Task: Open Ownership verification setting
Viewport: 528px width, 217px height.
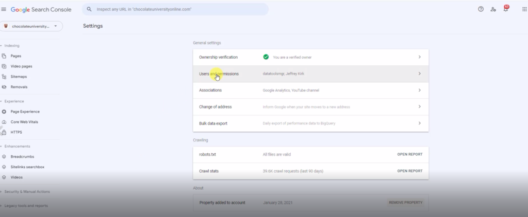Action: tap(311, 57)
